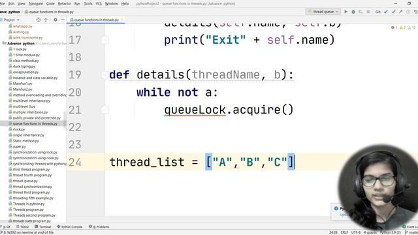Collapse all icon in Project panel header

click(46, 20)
